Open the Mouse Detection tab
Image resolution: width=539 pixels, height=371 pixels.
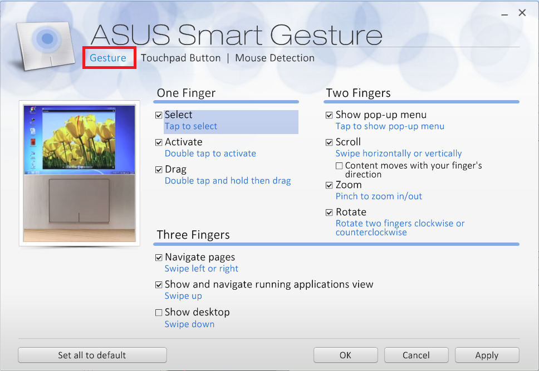[x=275, y=58]
